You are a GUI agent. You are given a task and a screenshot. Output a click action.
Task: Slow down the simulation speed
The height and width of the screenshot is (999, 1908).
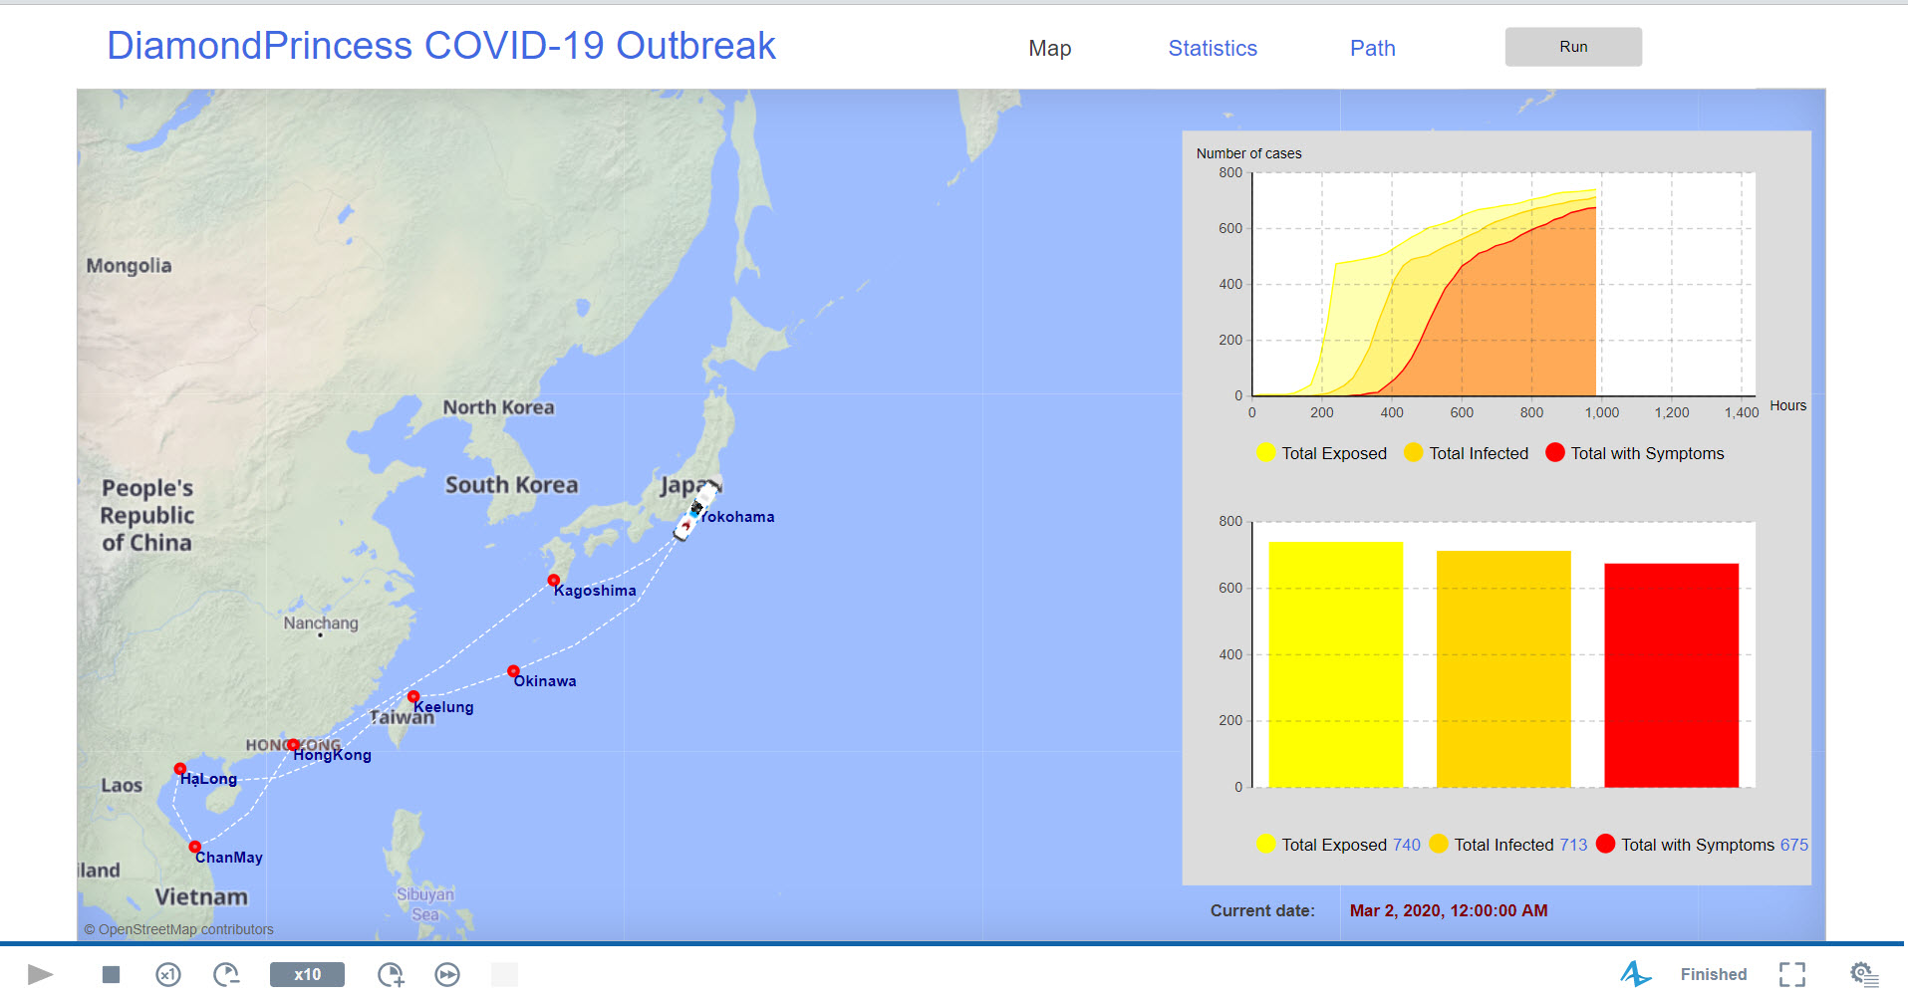226,974
